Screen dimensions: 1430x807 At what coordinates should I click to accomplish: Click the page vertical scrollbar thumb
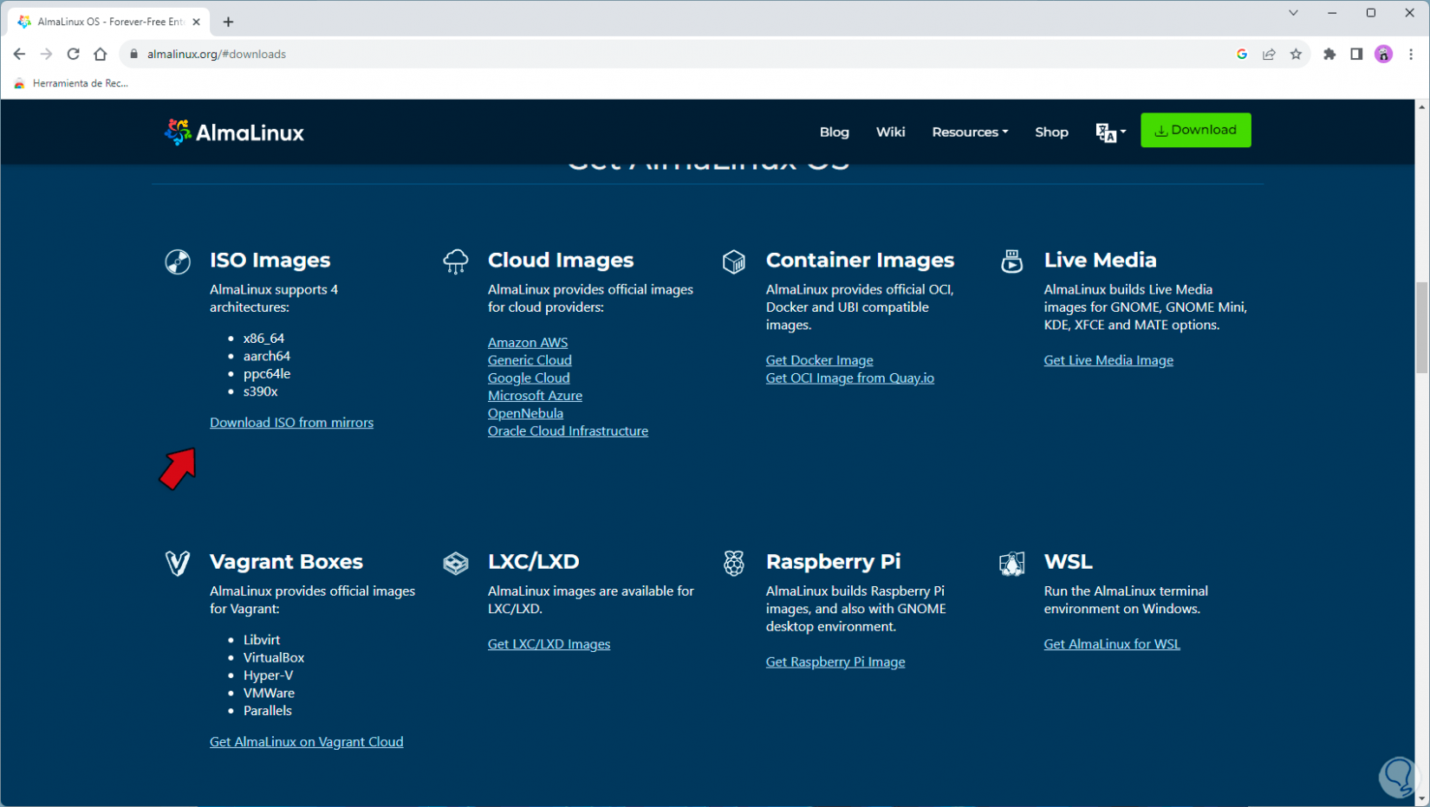[1421, 327]
